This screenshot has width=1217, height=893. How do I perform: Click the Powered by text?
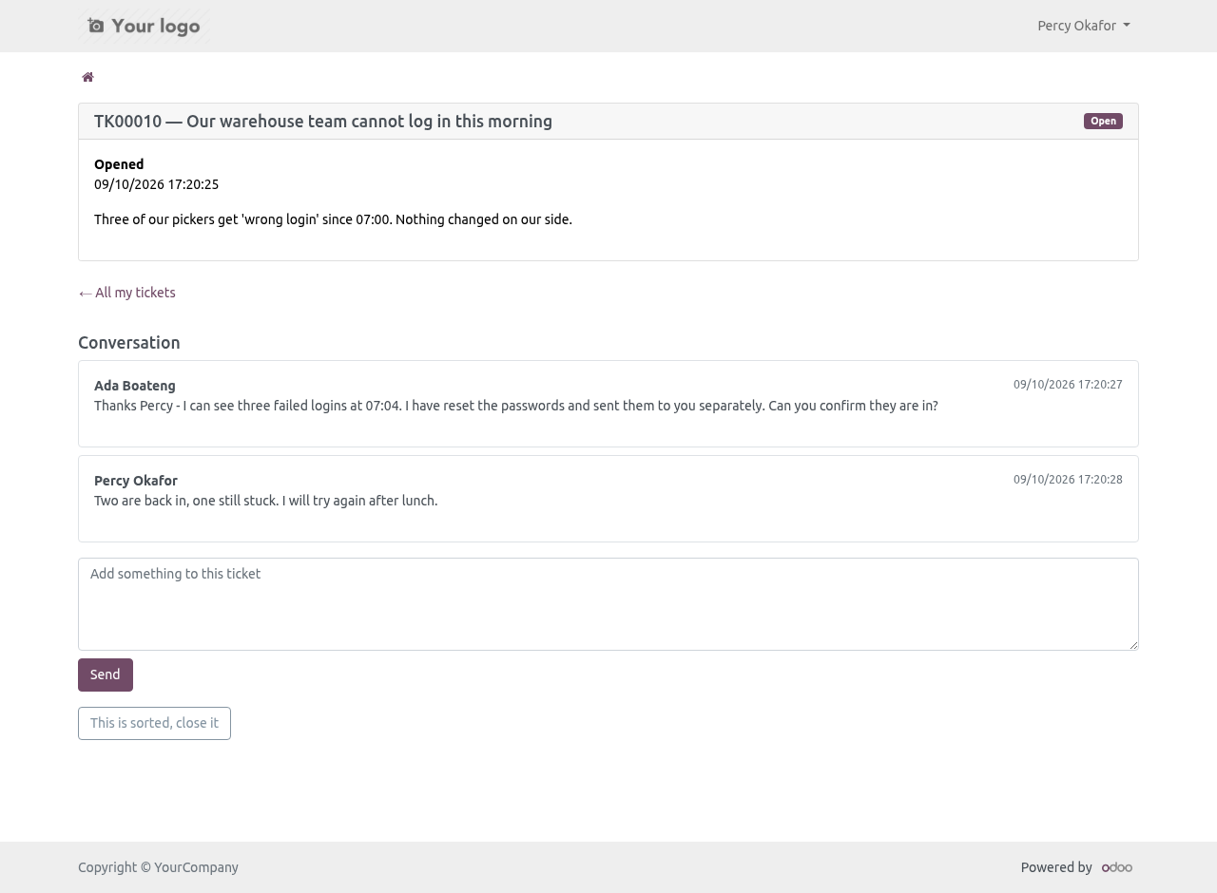[1056, 867]
